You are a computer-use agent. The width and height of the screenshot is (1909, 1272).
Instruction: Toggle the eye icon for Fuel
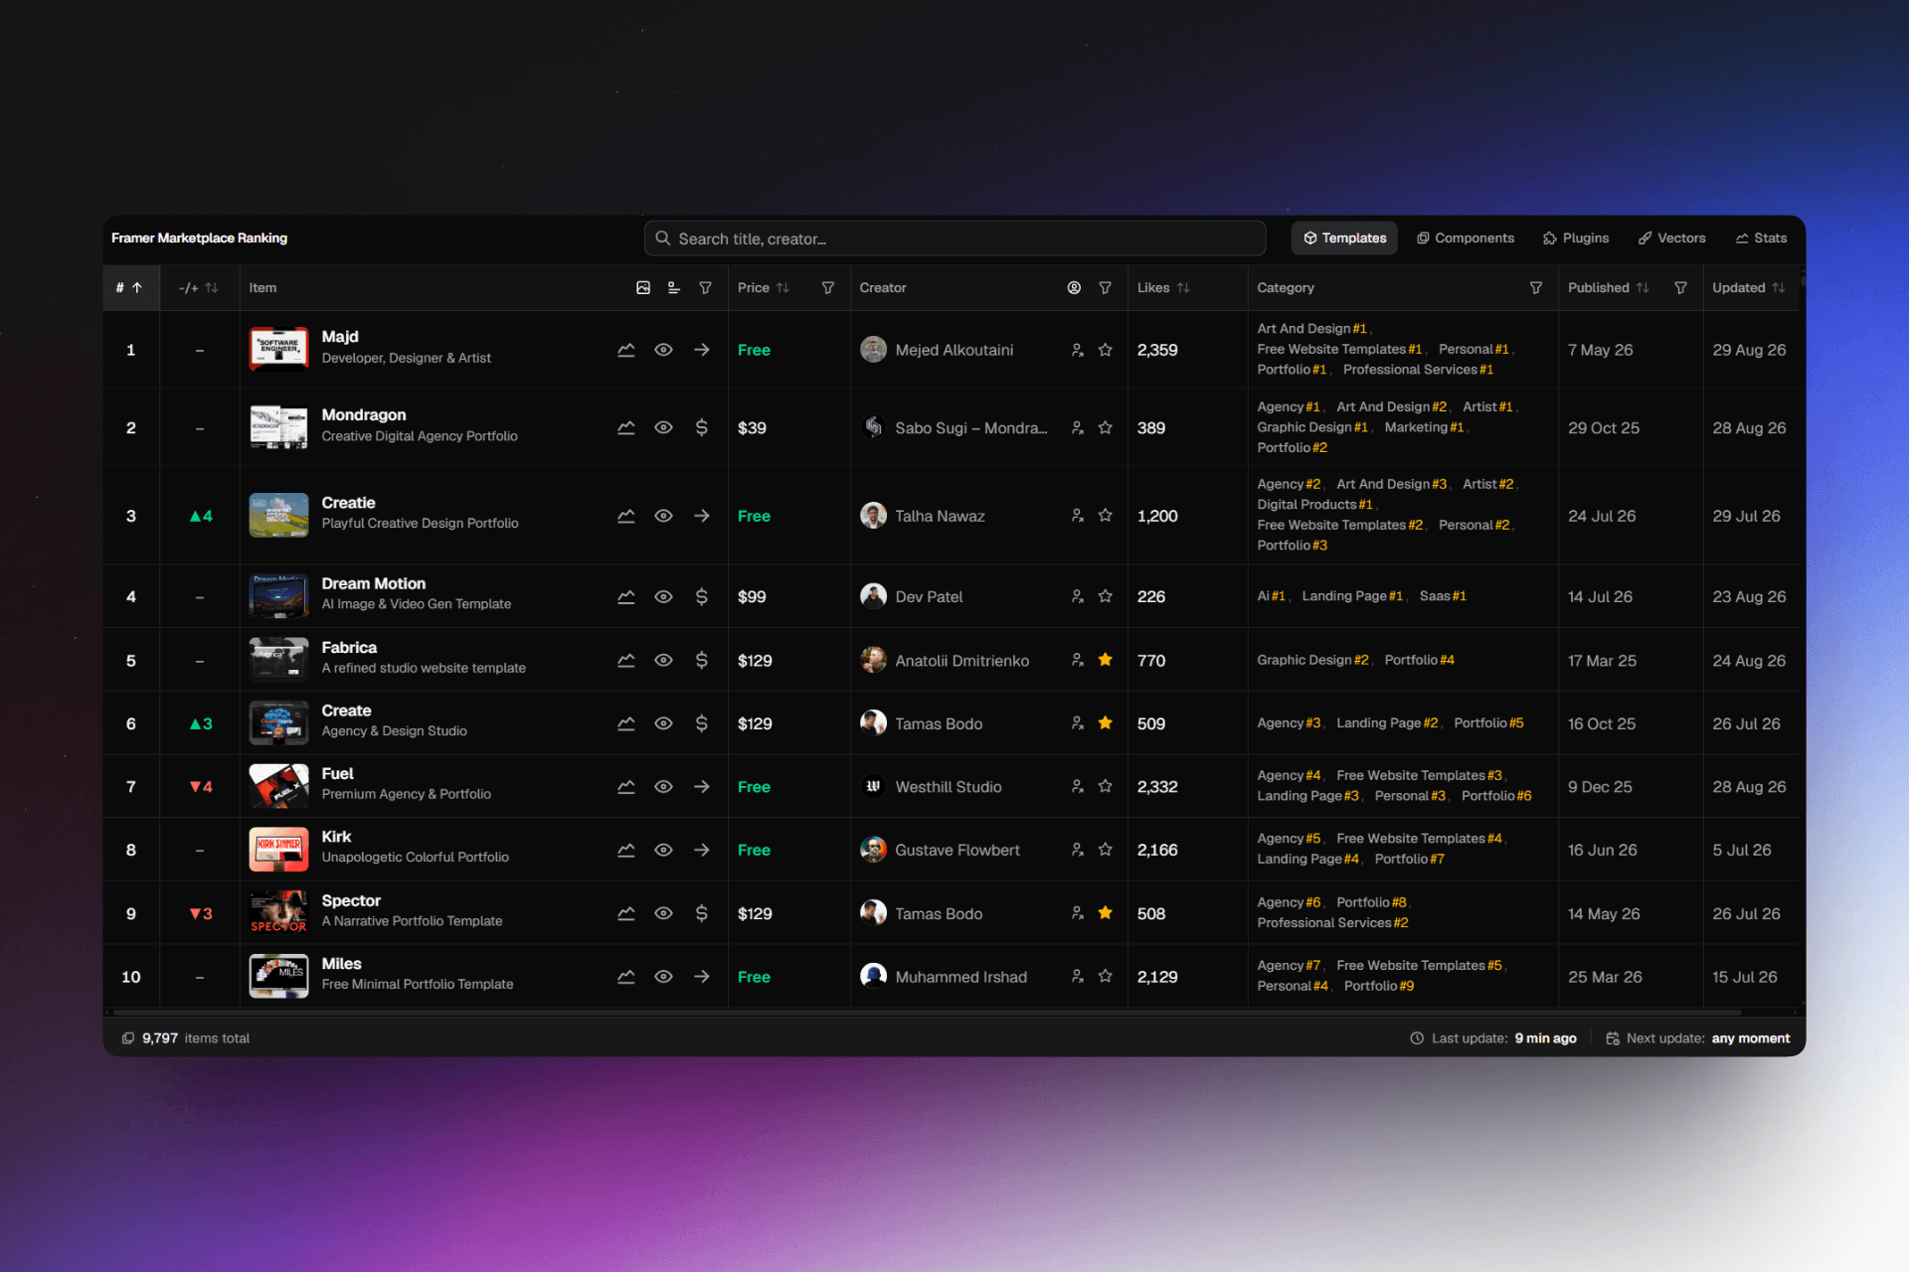663,786
